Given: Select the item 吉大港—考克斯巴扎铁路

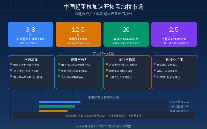Looking at the screenshot, I should click(x=28, y=77).
